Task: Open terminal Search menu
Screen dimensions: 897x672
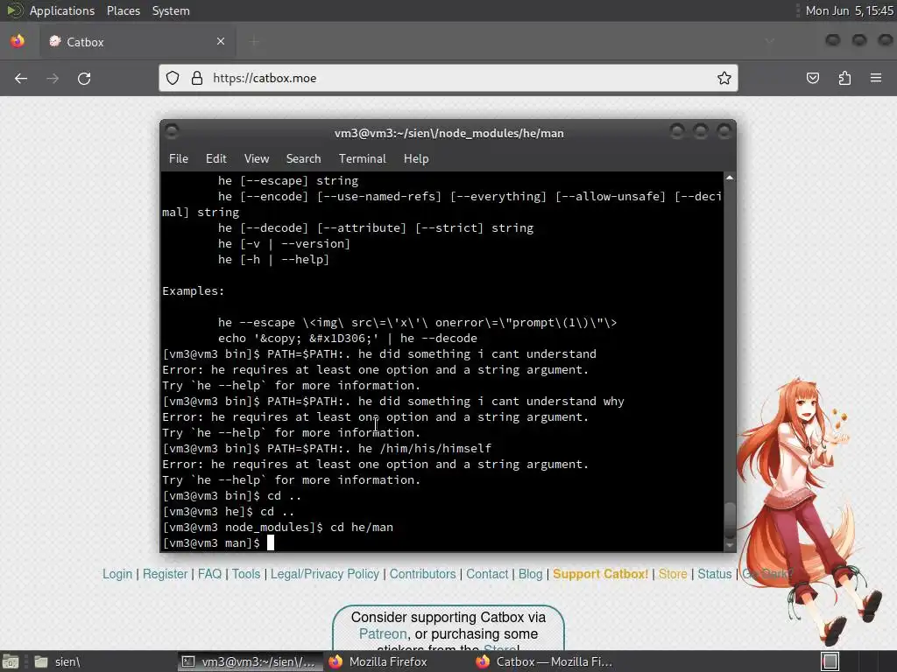Action: tap(303, 159)
